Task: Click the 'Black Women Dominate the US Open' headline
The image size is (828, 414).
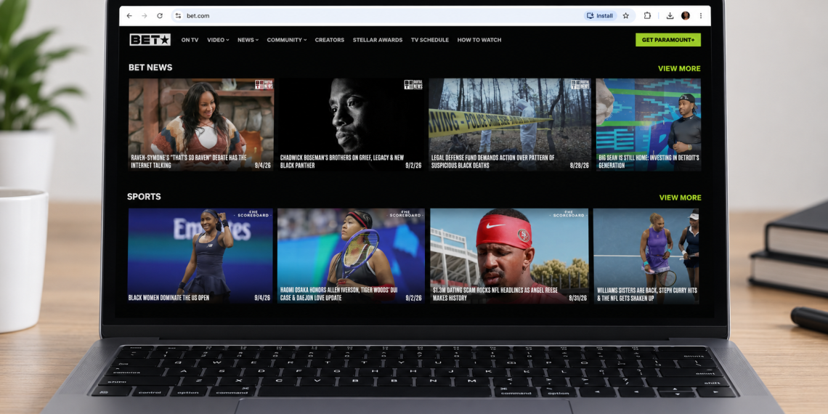Action: pos(169,298)
